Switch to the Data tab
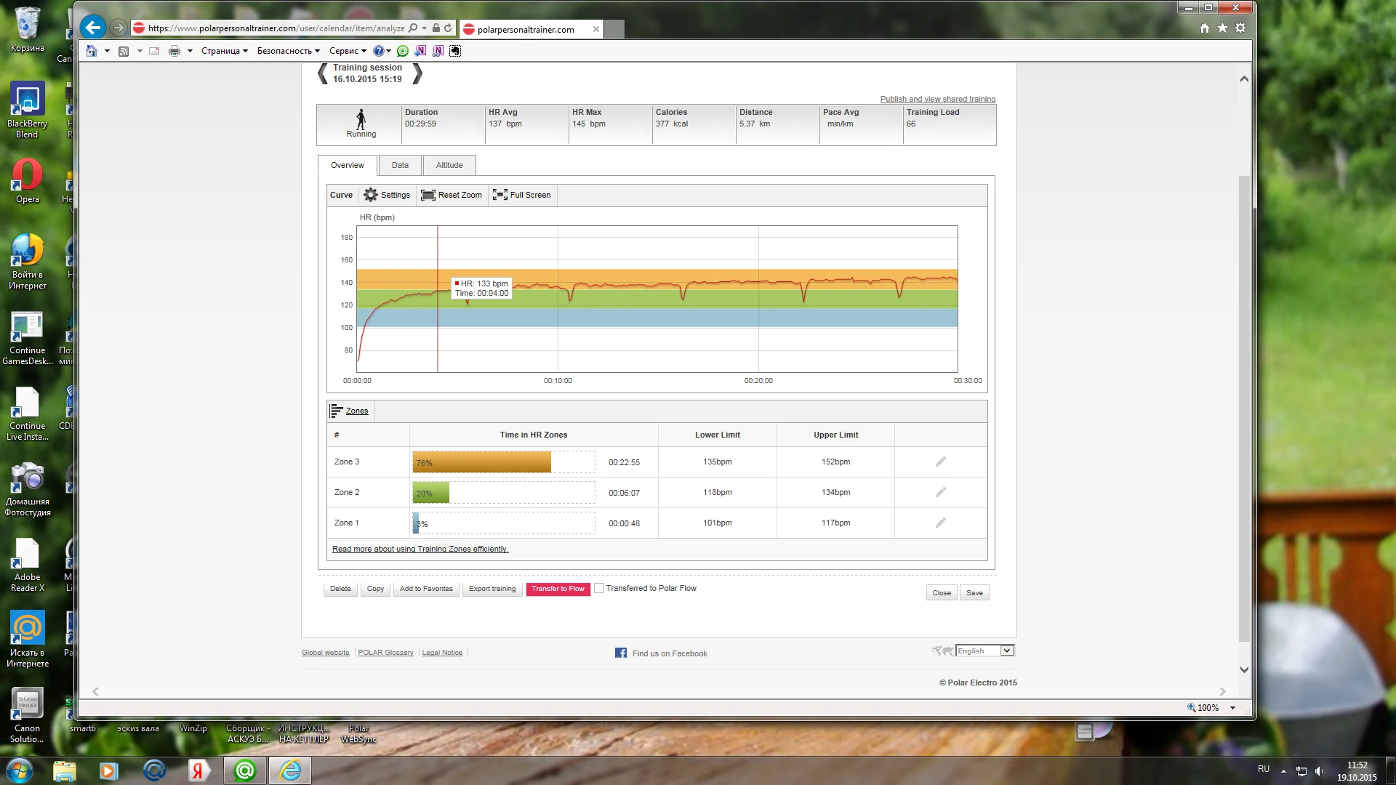Viewport: 1396px width, 785px height. coord(400,166)
